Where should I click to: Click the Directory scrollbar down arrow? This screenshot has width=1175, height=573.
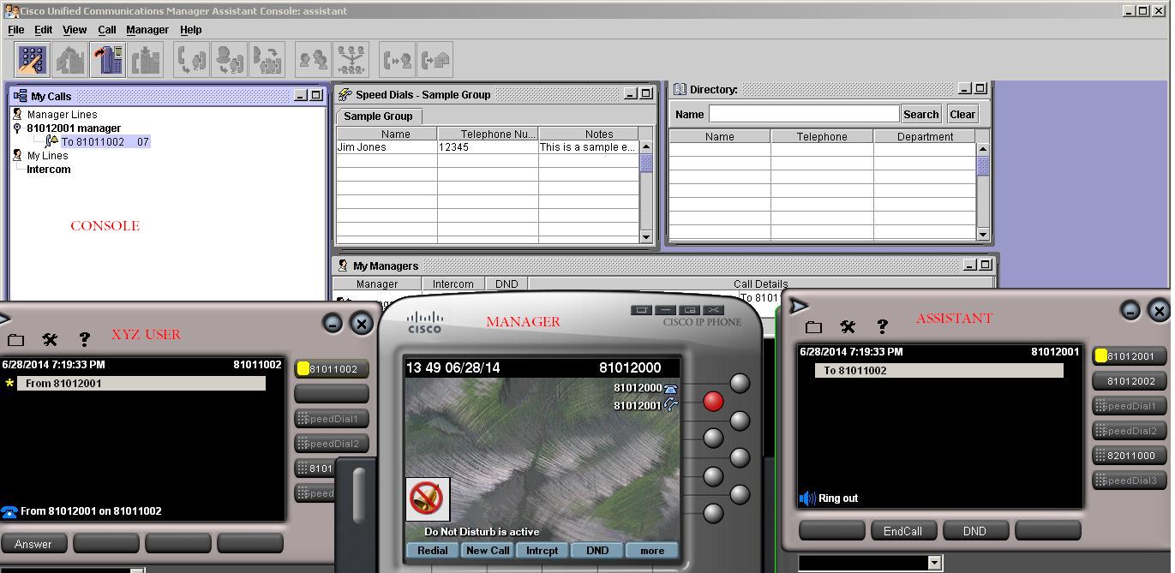tap(982, 234)
